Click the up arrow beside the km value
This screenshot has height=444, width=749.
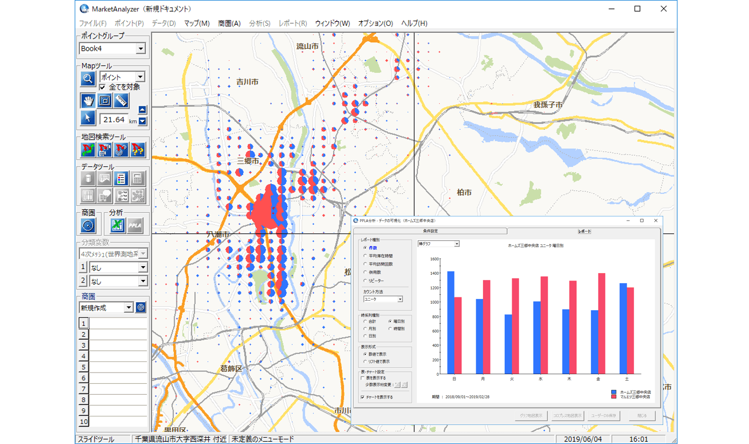click(x=142, y=110)
